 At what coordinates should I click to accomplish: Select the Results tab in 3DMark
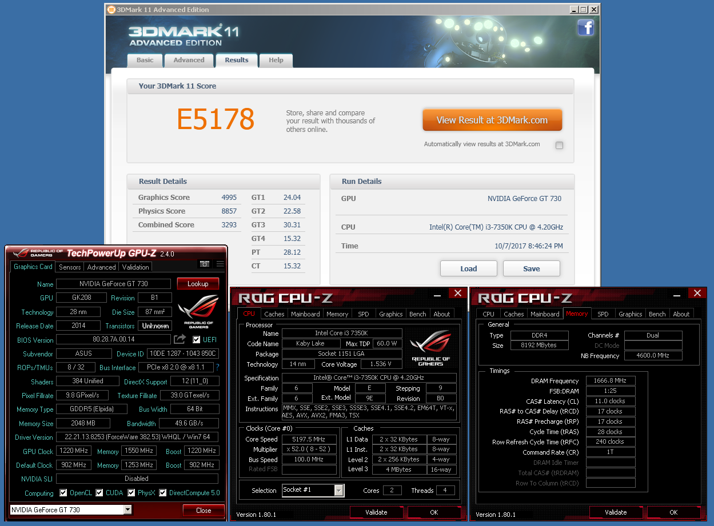coord(237,60)
